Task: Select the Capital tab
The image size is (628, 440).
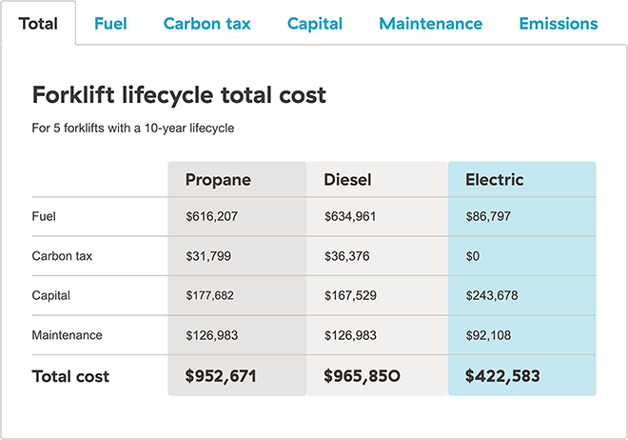Action: click(x=314, y=24)
